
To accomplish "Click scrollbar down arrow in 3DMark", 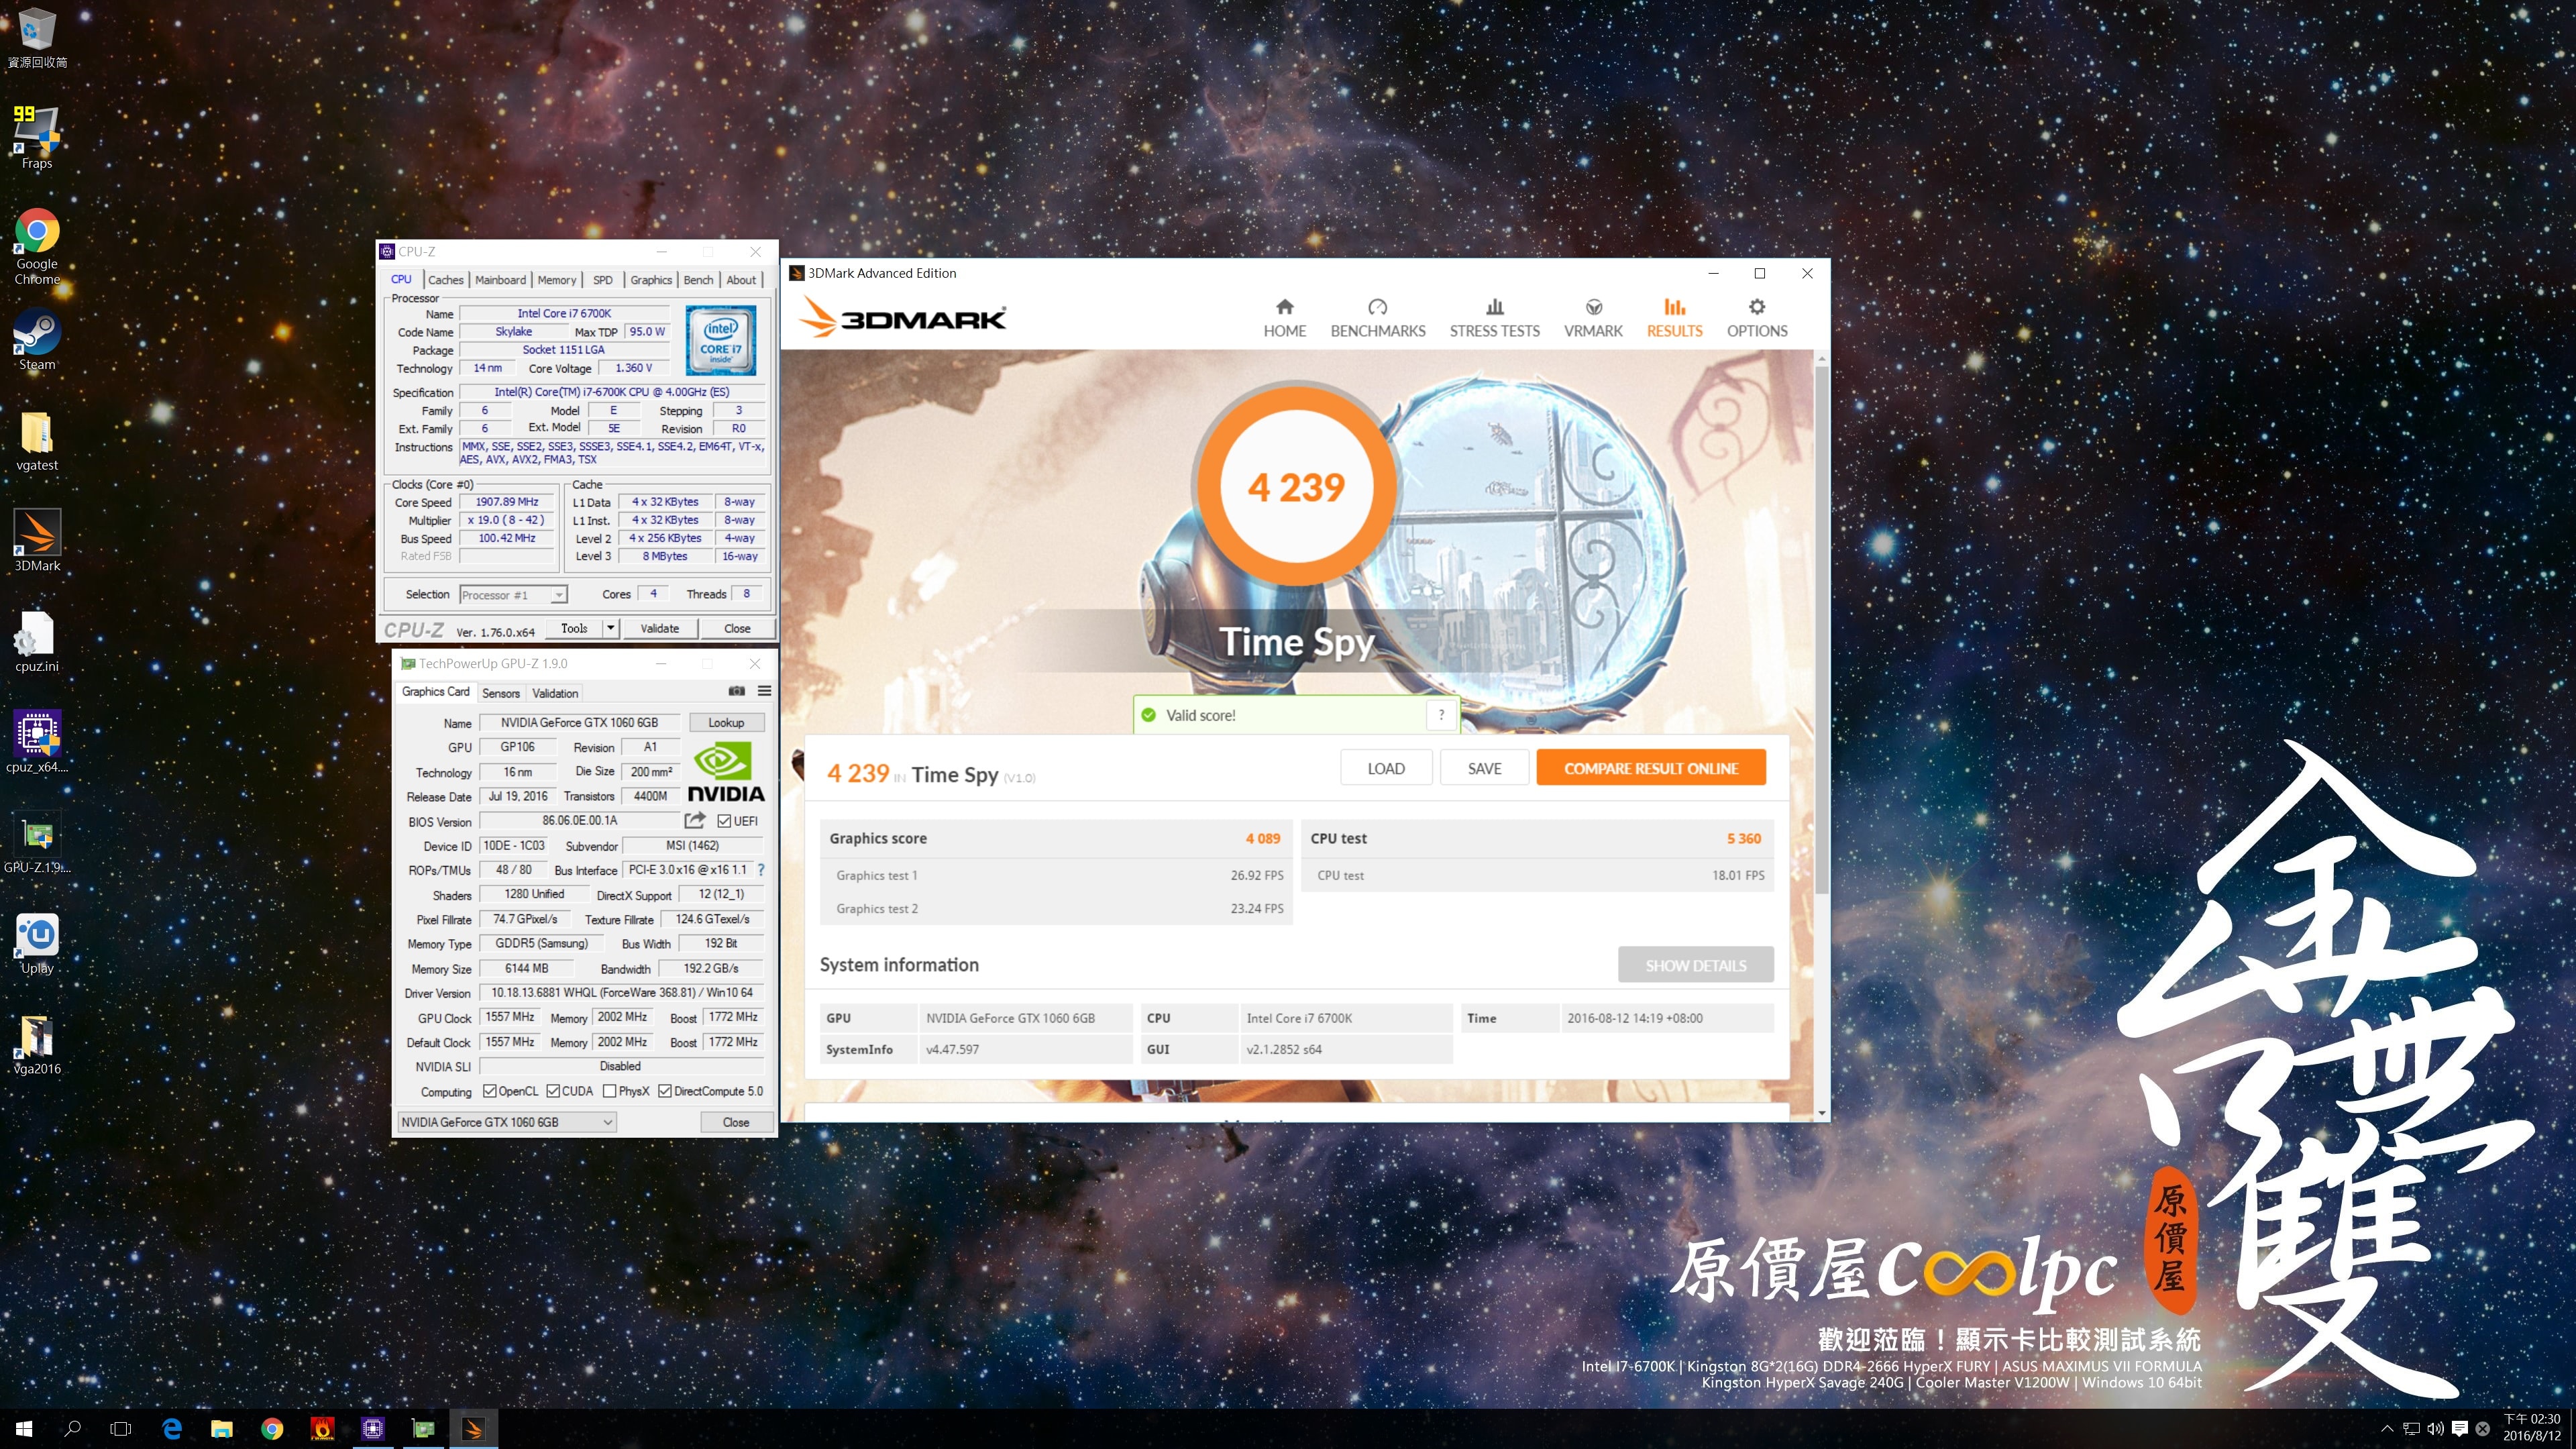I will click(1822, 1113).
